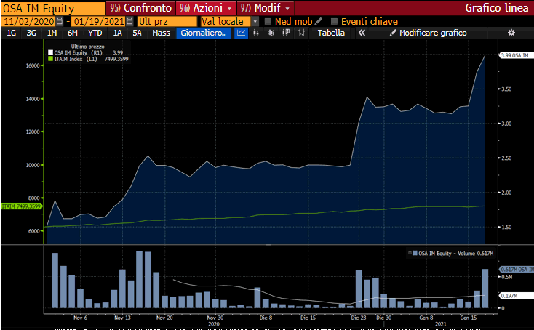The width and height of the screenshot is (534, 330).
Task: Open chart settings gear icon
Action: pos(511,33)
